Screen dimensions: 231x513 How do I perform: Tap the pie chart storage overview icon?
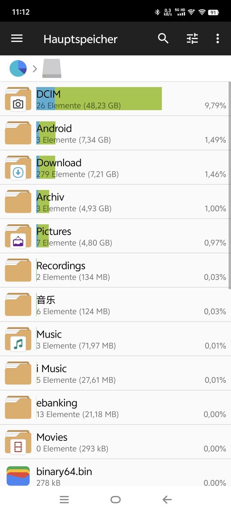(x=18, y=68)
